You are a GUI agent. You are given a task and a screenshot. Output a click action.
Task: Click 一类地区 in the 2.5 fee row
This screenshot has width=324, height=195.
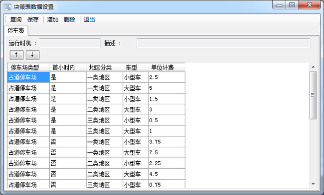pyautogui.click(x=105, y=77)
